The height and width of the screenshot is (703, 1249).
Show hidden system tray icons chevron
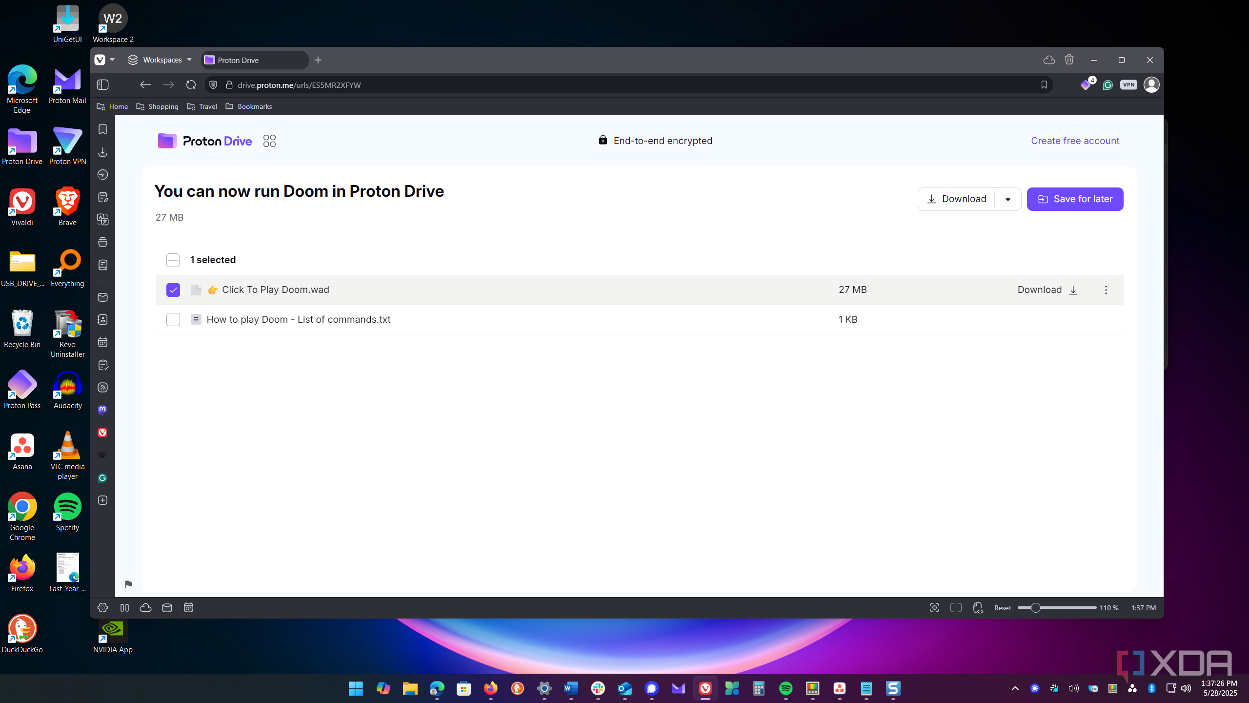click(1015, 688)
